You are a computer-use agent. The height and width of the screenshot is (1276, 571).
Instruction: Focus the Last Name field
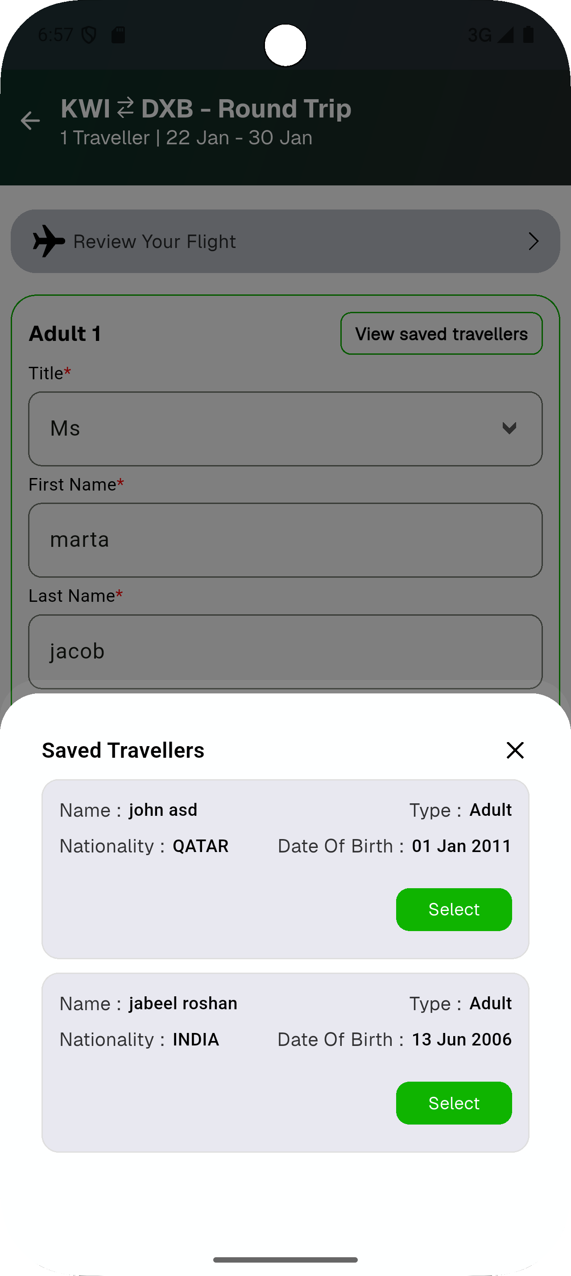coord(285,651)
